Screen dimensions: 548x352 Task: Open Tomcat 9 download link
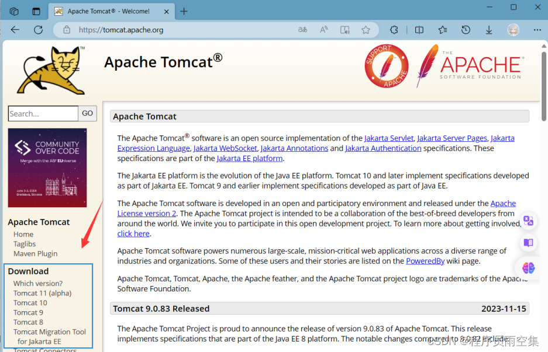click(28, 312)
